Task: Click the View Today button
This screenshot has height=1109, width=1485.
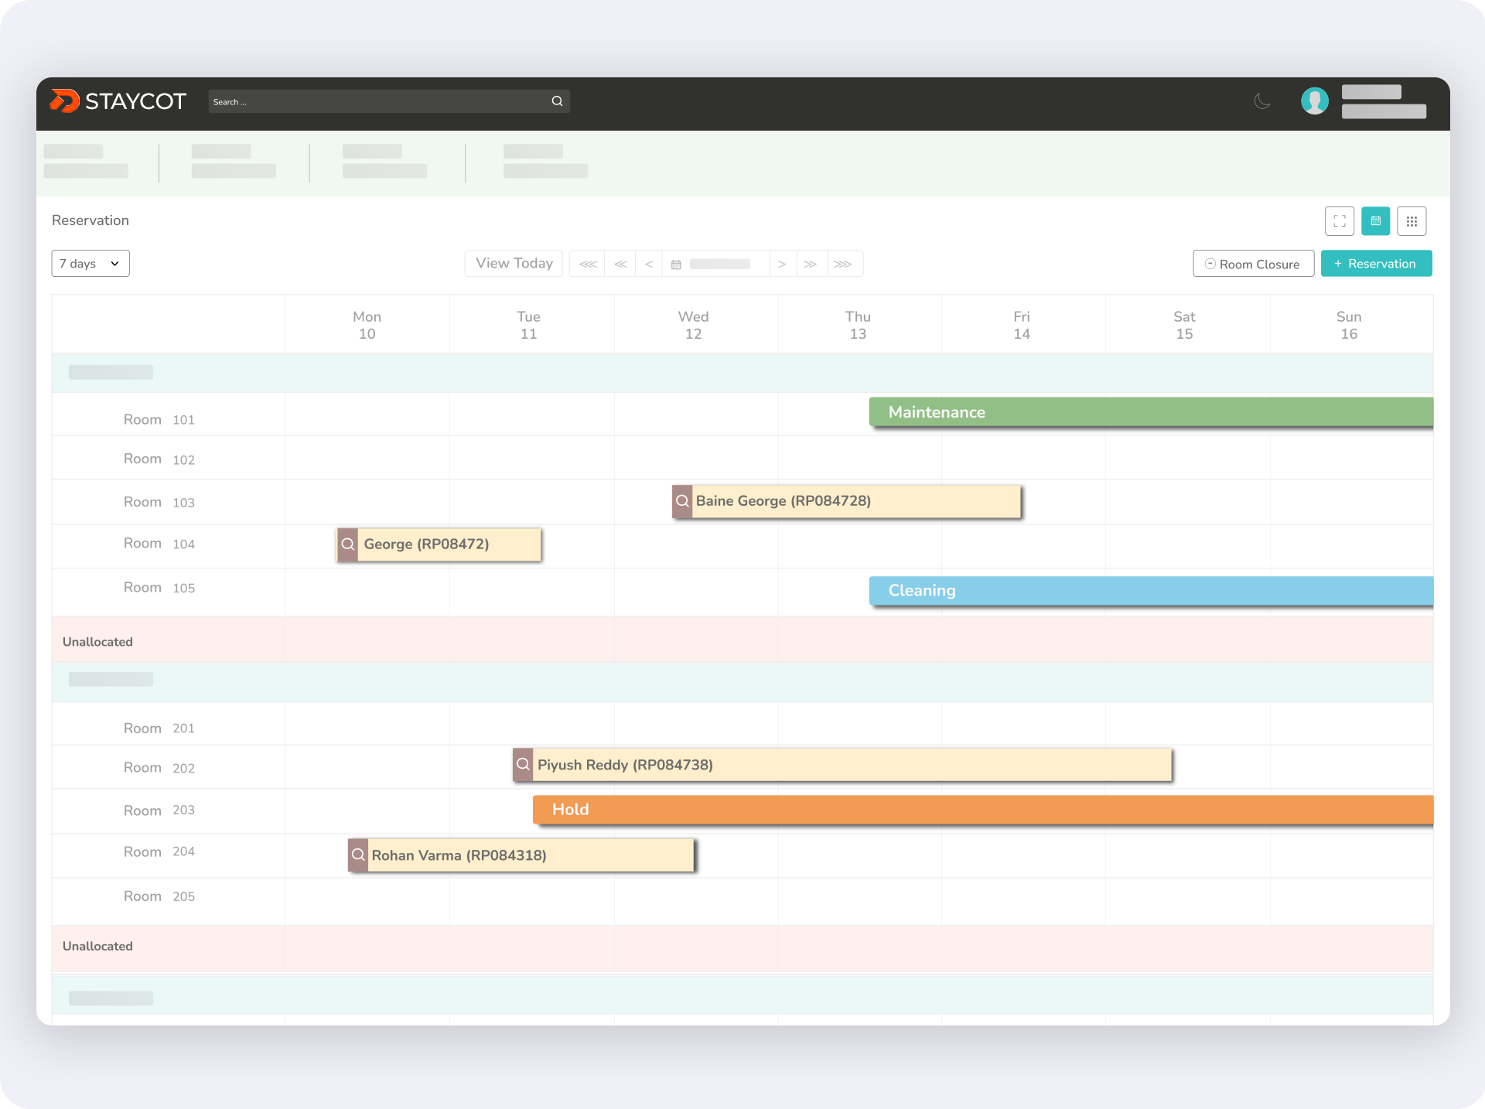Action: tap(514, 264)
